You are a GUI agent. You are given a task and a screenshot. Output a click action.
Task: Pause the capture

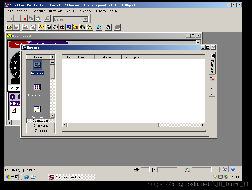click(18, 19)
